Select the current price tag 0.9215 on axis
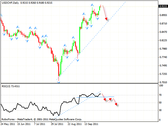The image size is (168, 126). click(x=162, y=6)
